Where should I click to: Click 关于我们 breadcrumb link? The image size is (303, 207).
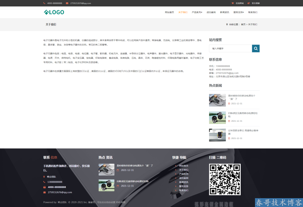click(253, 24)
